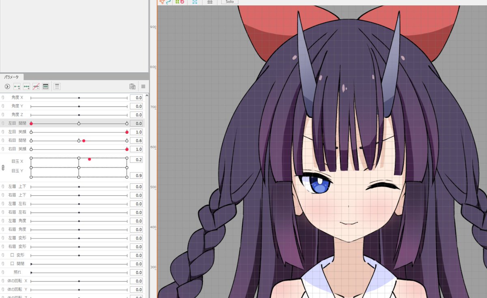This screenshot has height=298, width=487.
Task: Click the 角度 Y value field
Action: [136, 106]
